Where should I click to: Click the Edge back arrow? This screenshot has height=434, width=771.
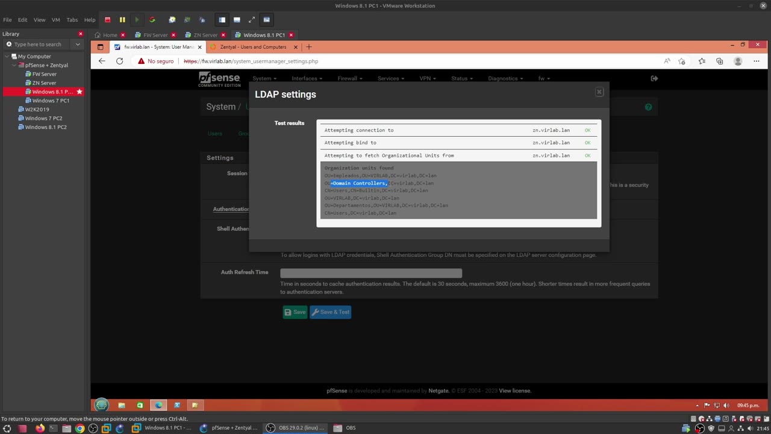click(102, 61)
